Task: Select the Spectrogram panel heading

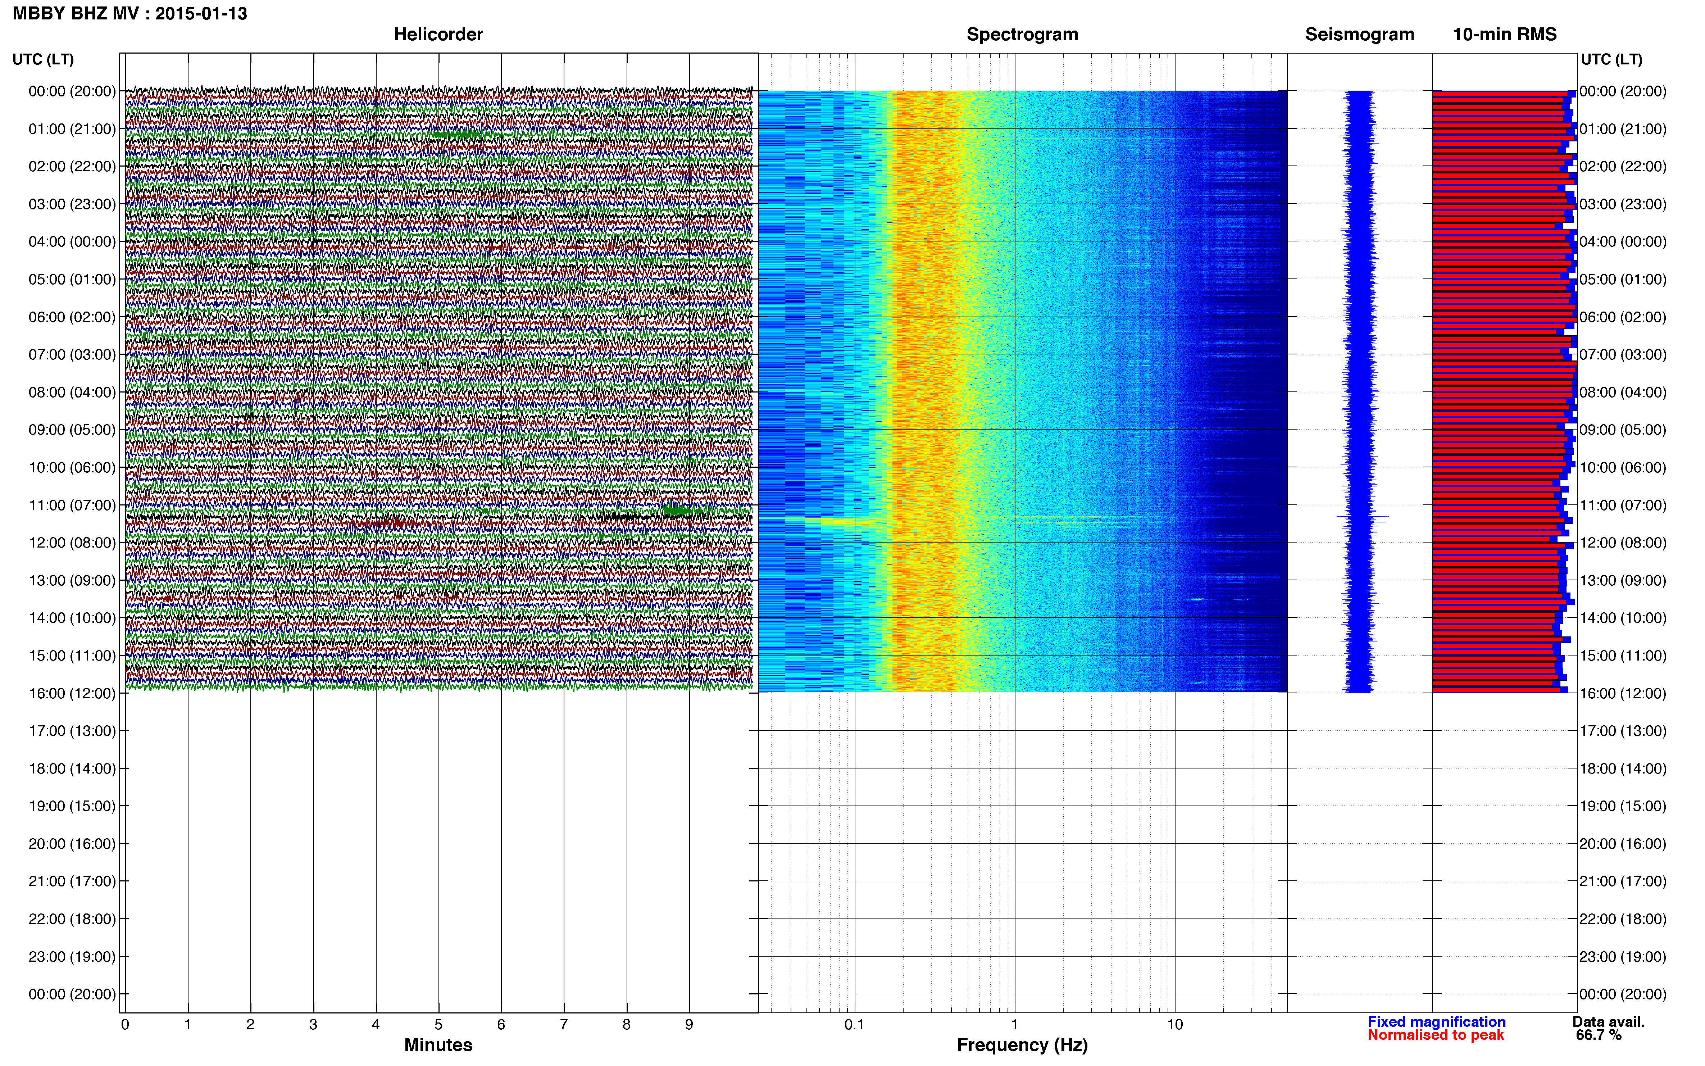Action: [x=1022, y=35]
